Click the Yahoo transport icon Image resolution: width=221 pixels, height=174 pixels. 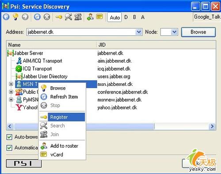tap(19, 107)
